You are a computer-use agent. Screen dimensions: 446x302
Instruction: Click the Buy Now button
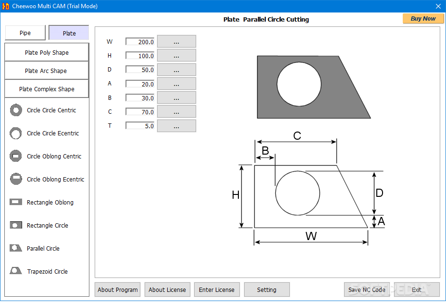click(423, 18)
